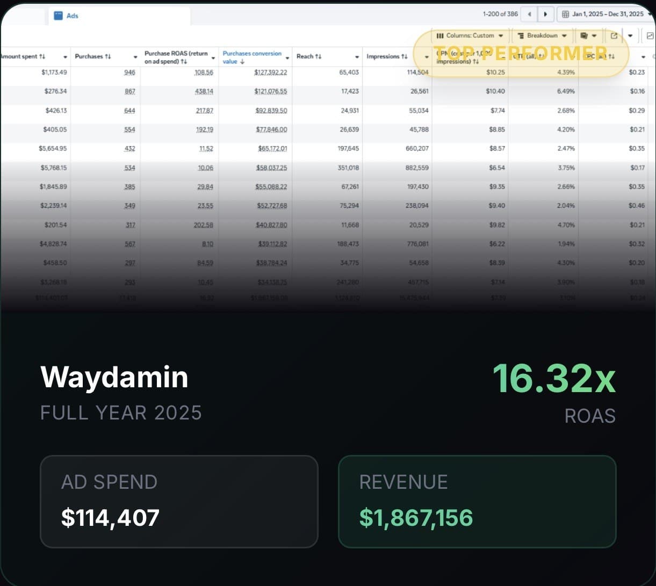
Task: Sort by Amount spent column header
Action: click(x=23, y=56)
